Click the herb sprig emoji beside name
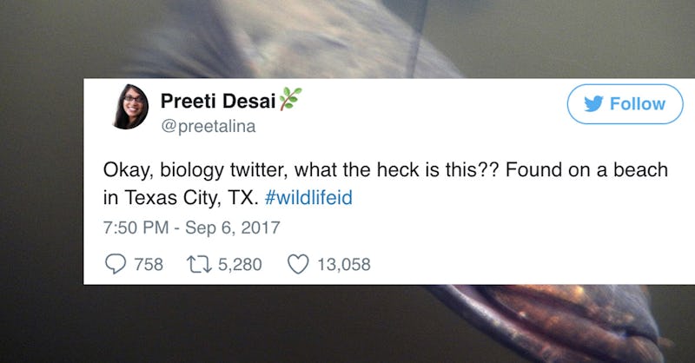 click(x=290, y=99)
